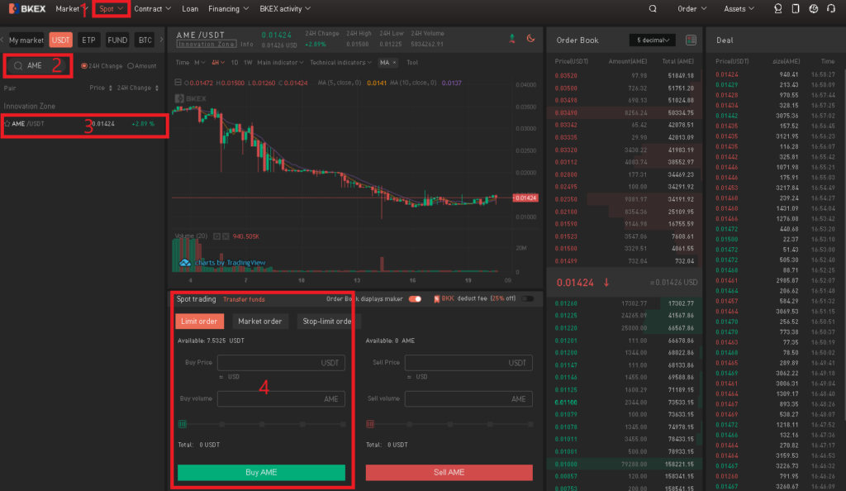Image resolution: width=846 pixels, height=491 pixels.
Task: Open the header search icon
Action: tap(653, 8)
